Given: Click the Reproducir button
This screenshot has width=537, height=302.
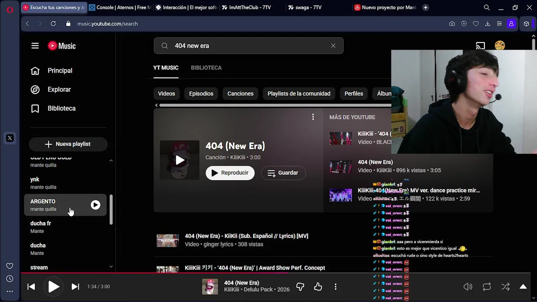Looking at the screenshot, I should coord(230,173).
